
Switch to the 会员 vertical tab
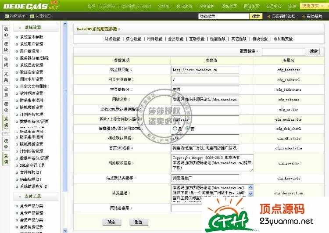coord(6,92)
